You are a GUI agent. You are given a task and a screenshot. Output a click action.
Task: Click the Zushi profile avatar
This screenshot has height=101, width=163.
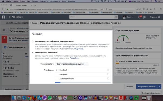pos(124,17)
